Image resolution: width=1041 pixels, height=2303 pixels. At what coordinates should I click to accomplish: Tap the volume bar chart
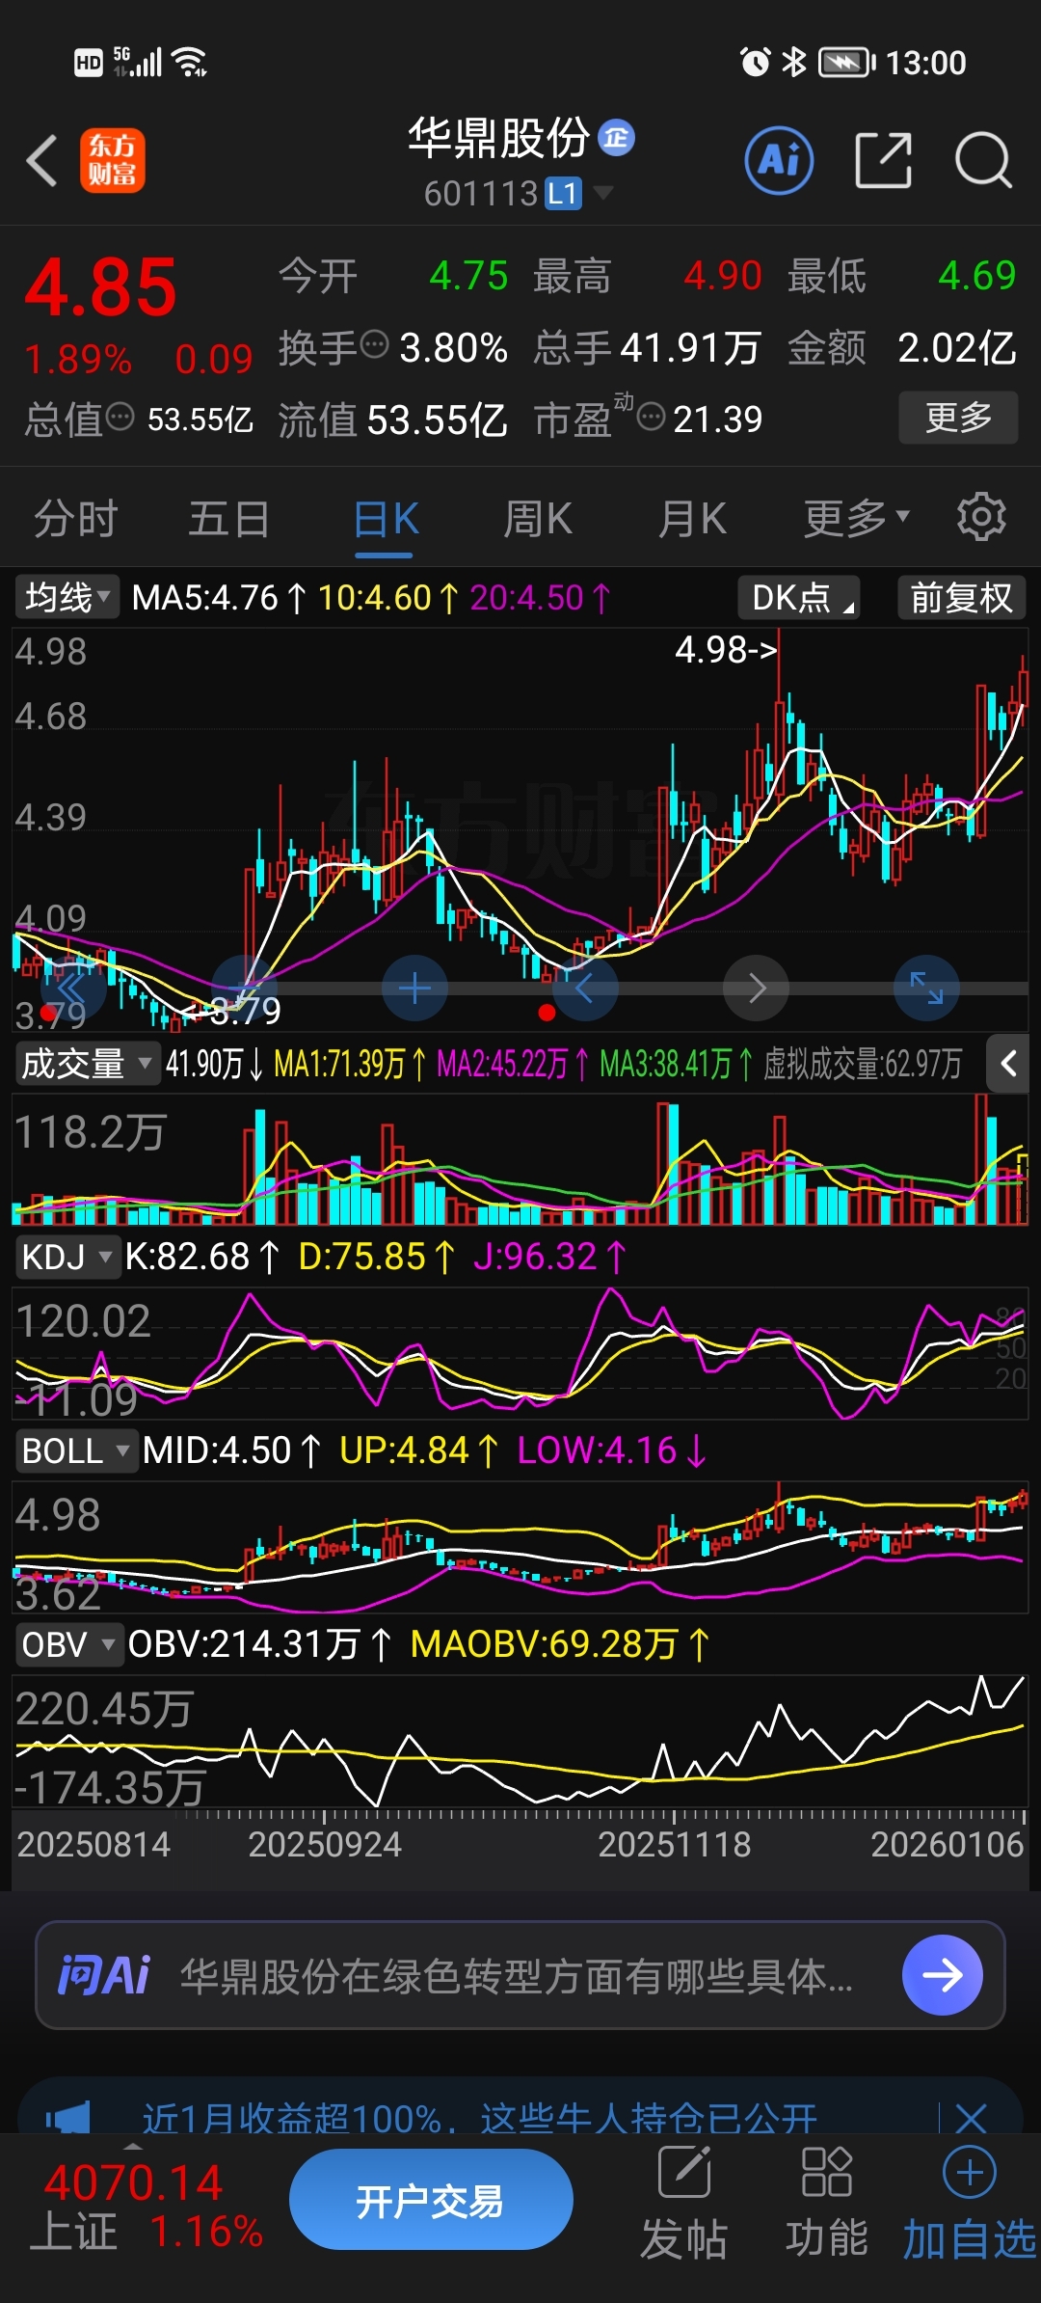(x=520, y=1159)
